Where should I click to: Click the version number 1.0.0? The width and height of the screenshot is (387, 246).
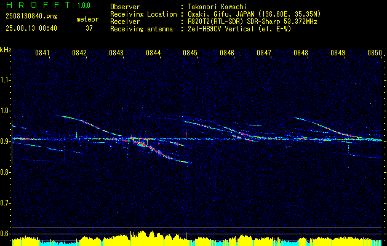pyautogui.click(x=84, y=6)
